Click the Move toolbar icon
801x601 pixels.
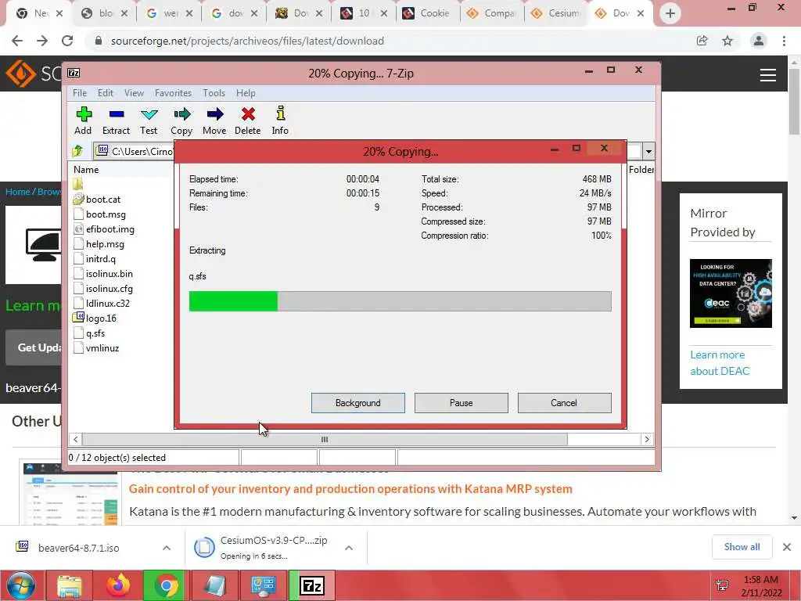pyautogui.click(x=214, y=121)
